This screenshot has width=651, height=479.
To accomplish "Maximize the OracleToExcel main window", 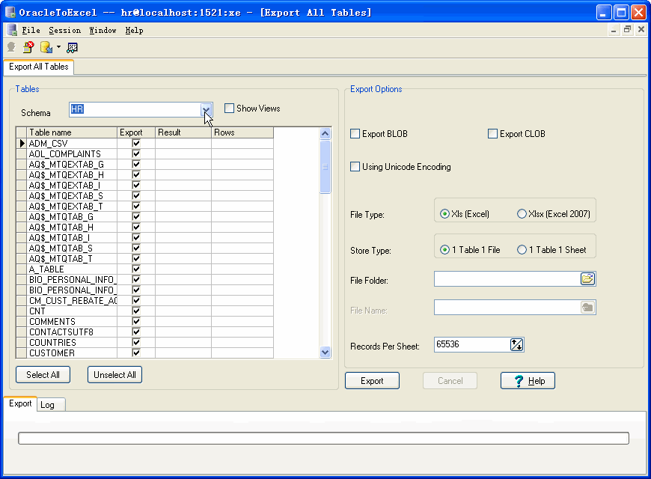I will click(621, 13).
